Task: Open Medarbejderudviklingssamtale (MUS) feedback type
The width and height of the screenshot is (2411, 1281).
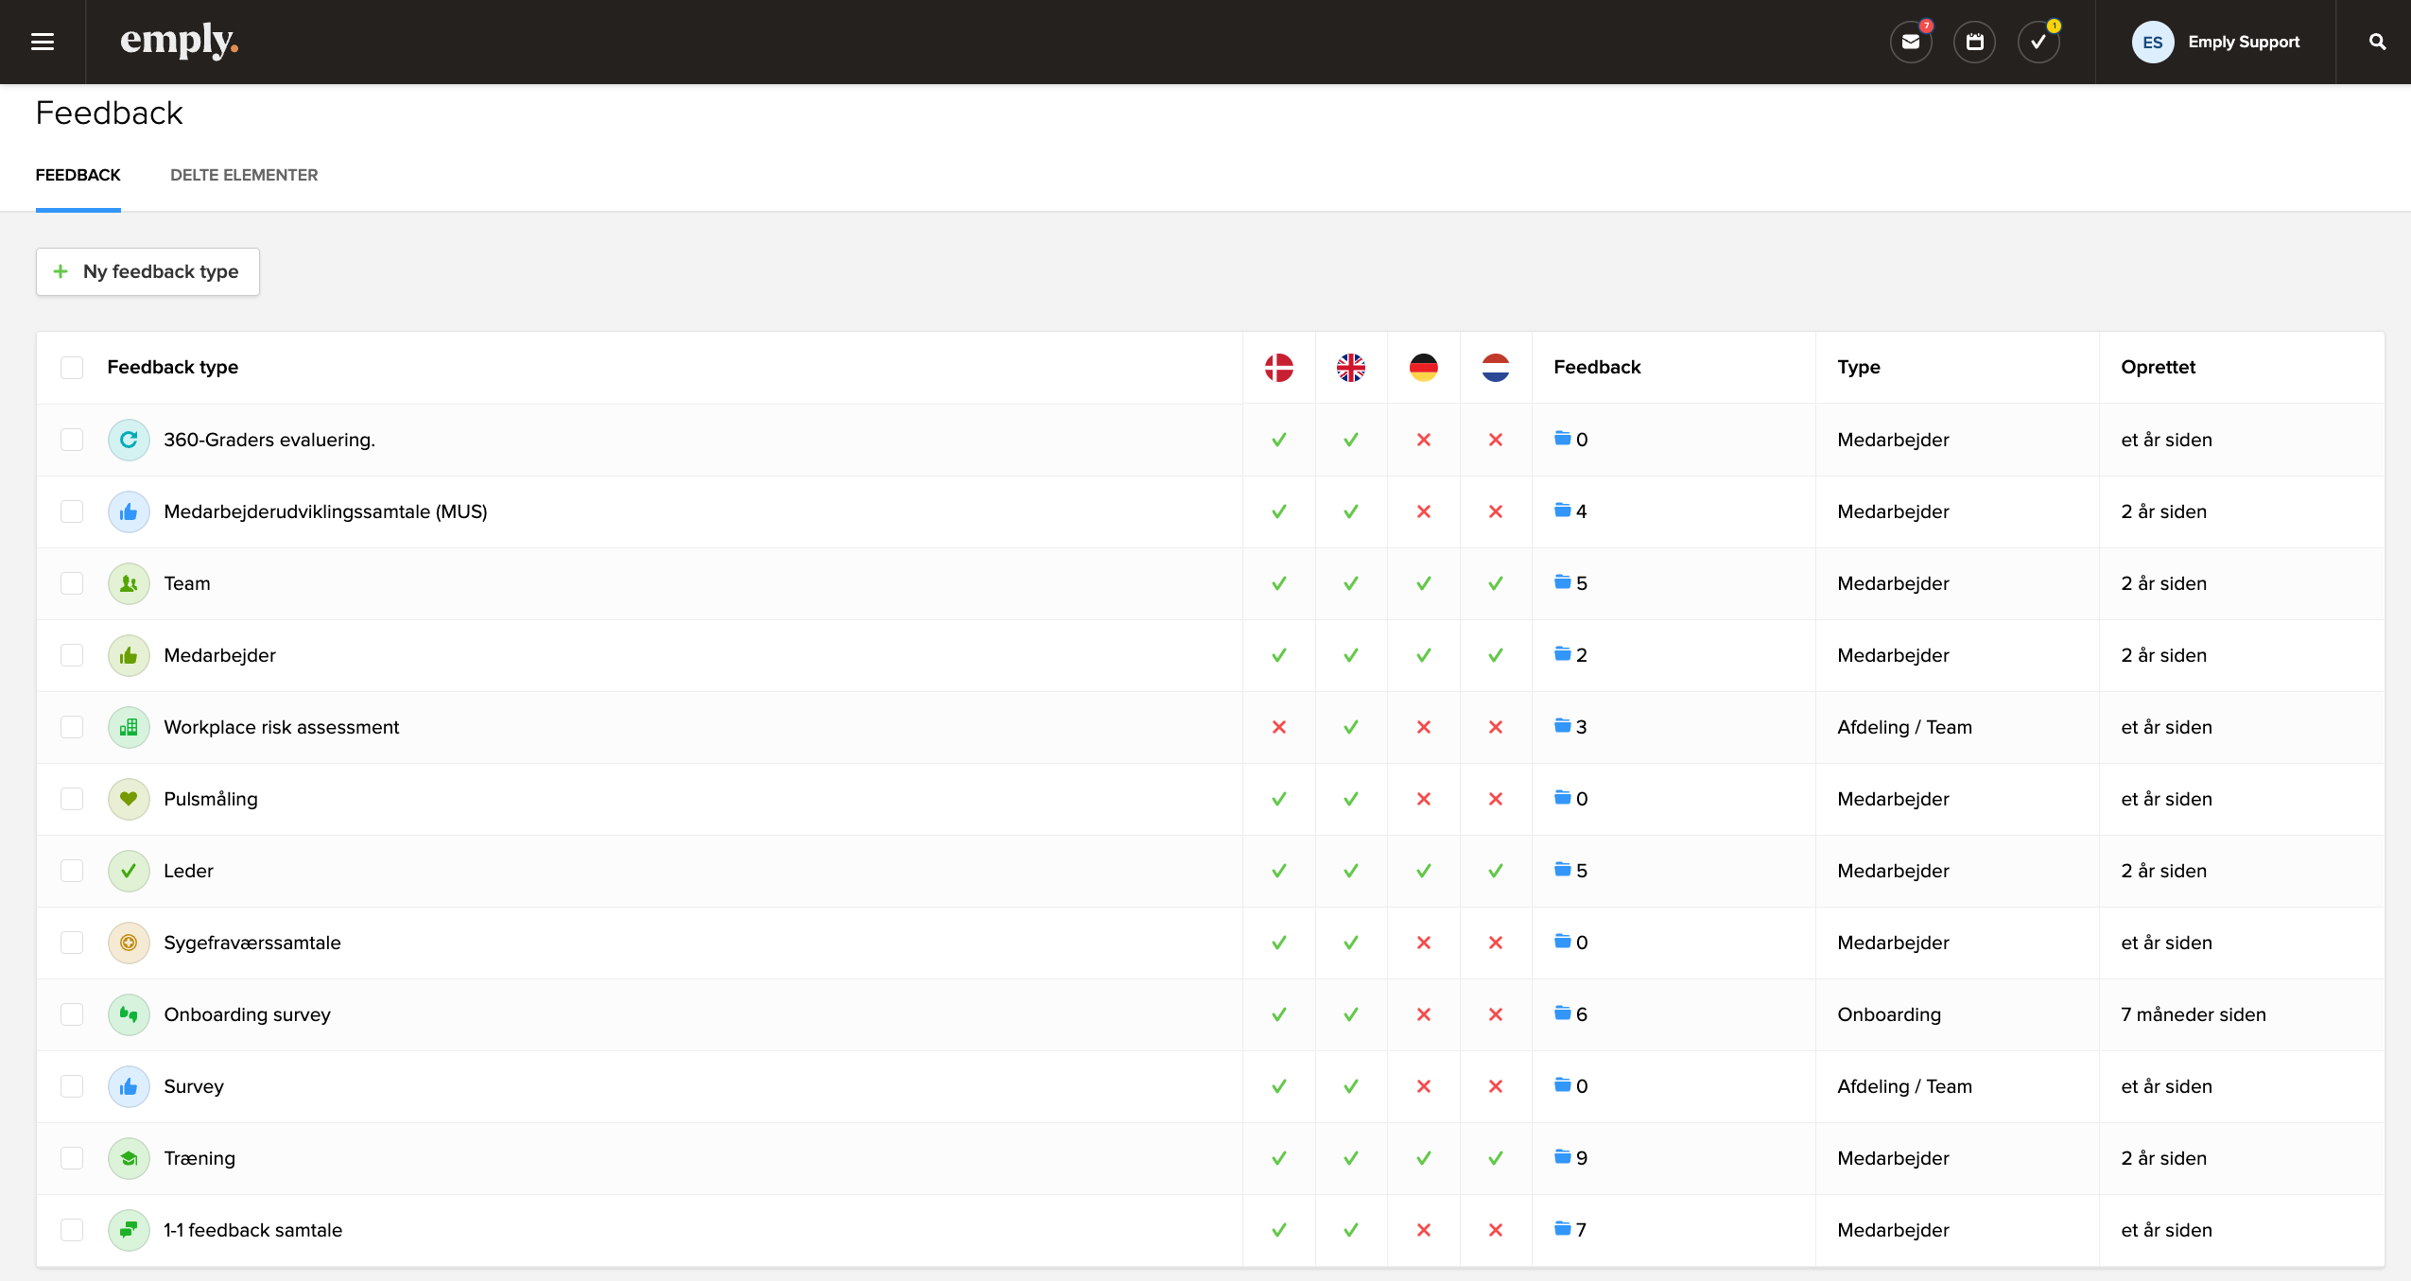Action: [x=325, y=511]
